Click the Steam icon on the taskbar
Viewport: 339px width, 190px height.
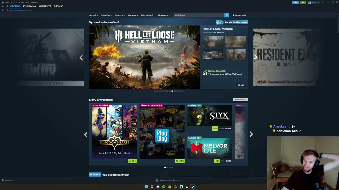point(193,187)
